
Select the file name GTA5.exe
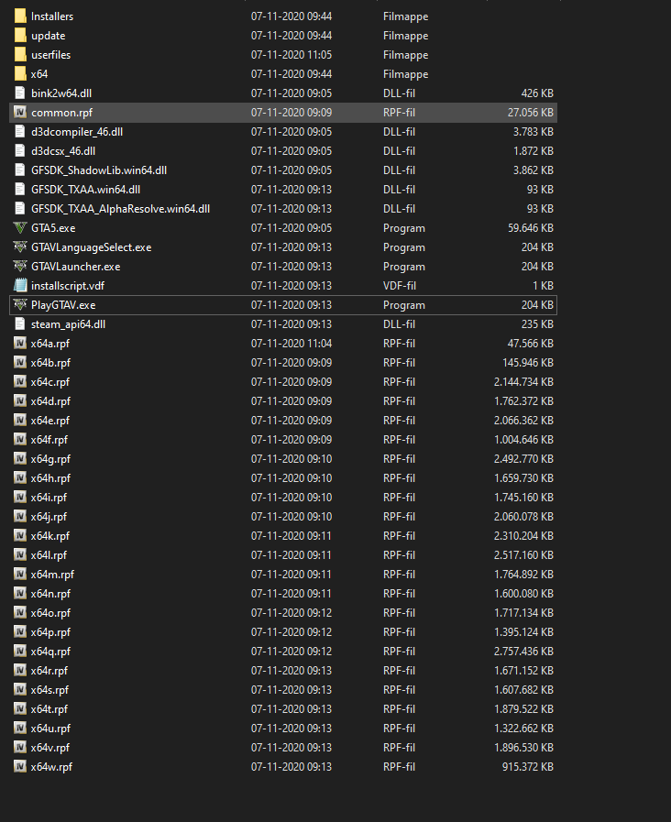[x=53, y=228]
